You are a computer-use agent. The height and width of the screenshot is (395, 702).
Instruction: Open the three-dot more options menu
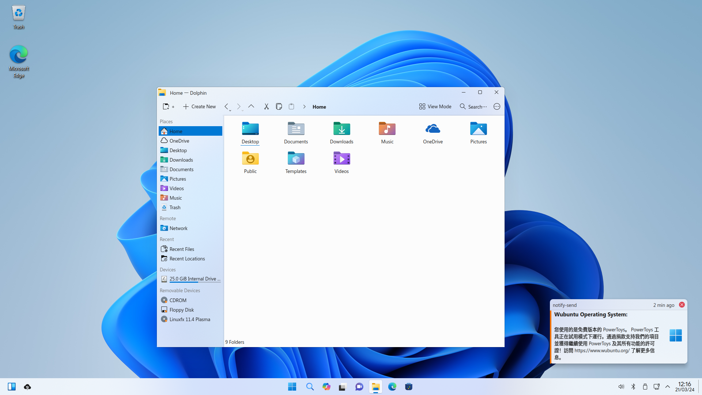[x=497, y=106]
